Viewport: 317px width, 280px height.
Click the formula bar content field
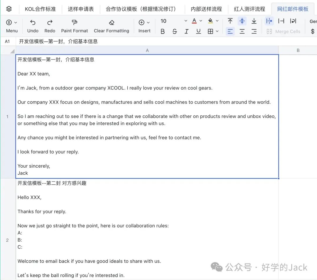point(166,41)
